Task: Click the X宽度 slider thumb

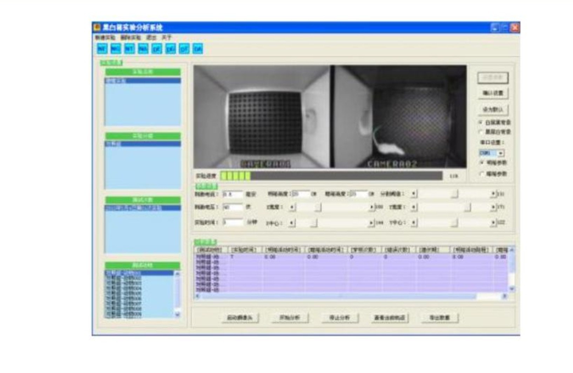Action: coord(318,207)
